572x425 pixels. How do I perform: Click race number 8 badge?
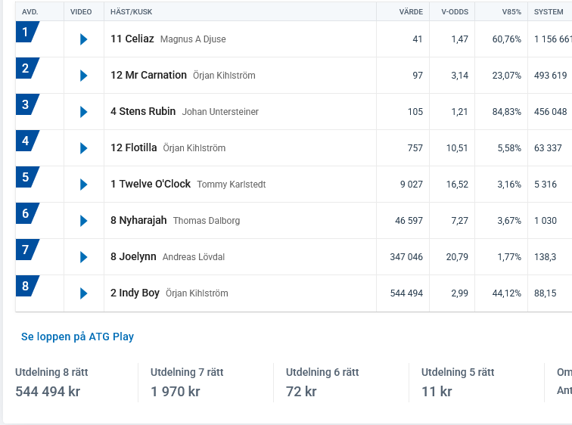[x=26, y=287]
